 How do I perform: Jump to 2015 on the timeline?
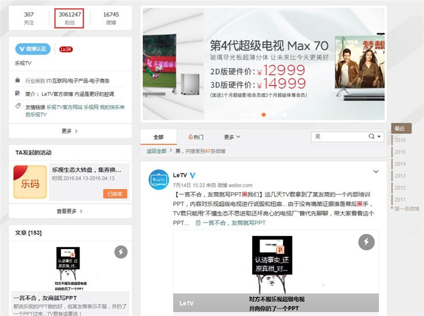(x=400, y=152)
